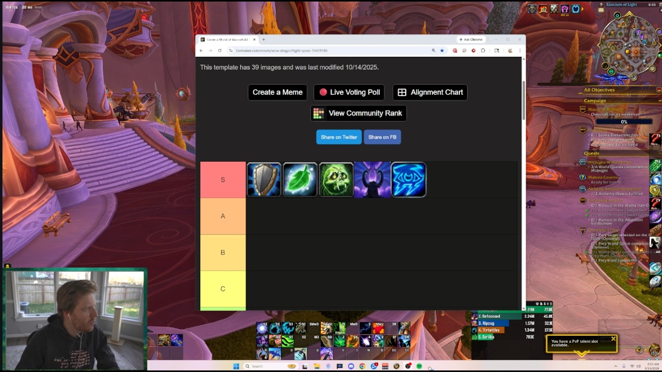The width and height of the screenshot is (662, 372).
Task: Expand buffs with the yellow arrow
Action: coord(582,9)
